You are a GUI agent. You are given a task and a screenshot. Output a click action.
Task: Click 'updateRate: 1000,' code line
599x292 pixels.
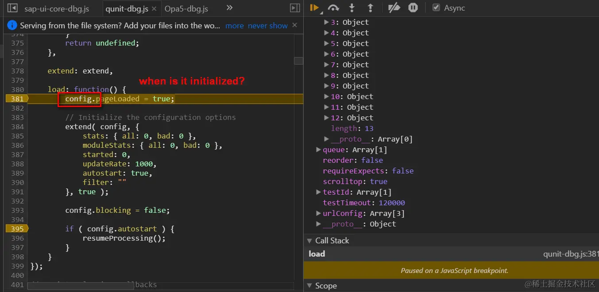point(120,164)
